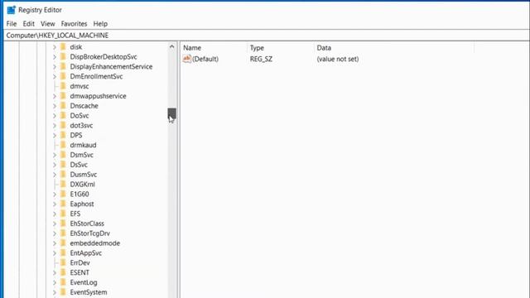This screenshot has width=530, height=298.
Task: Click the (Default) string value icon
Action: [187, 59]
